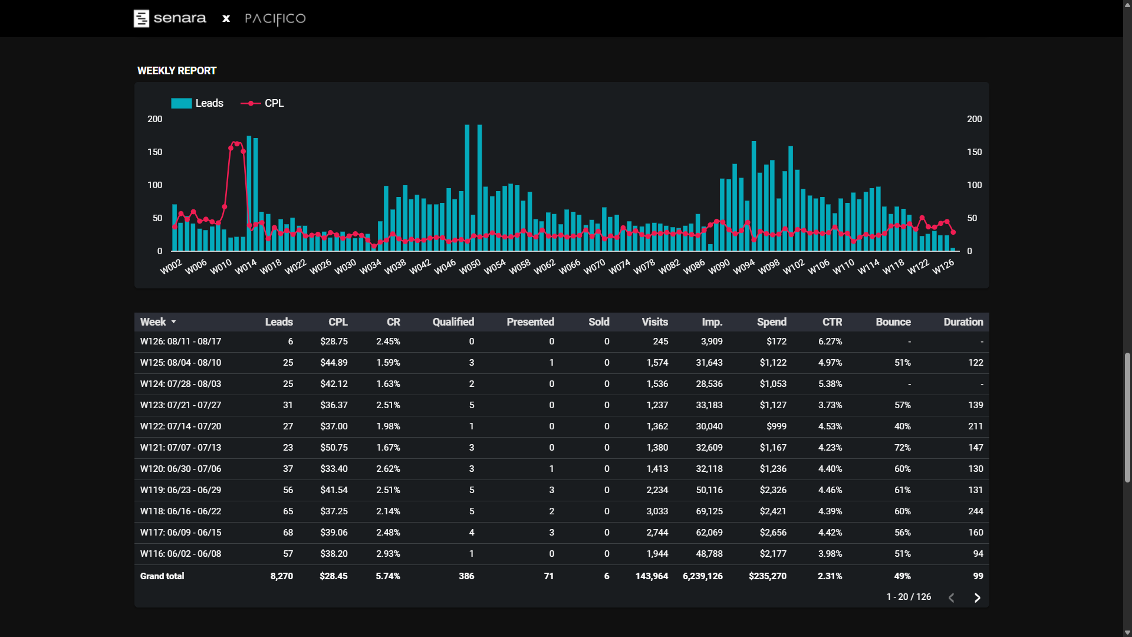The width and height of the screenshot is (1132, 637).
Task: Click the Pacifico brand logo
Action: (x=275, y=19)
